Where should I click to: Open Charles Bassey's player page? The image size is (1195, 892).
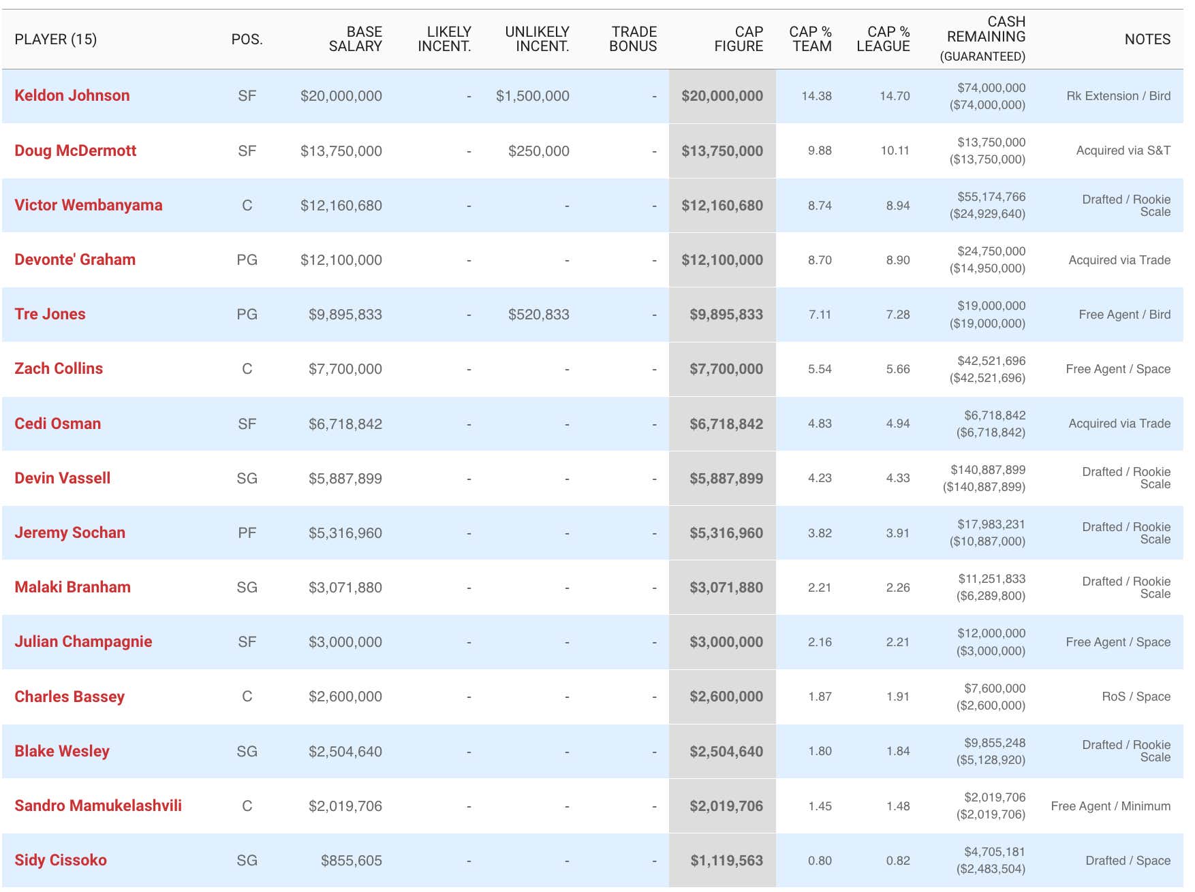click(69, 697)
